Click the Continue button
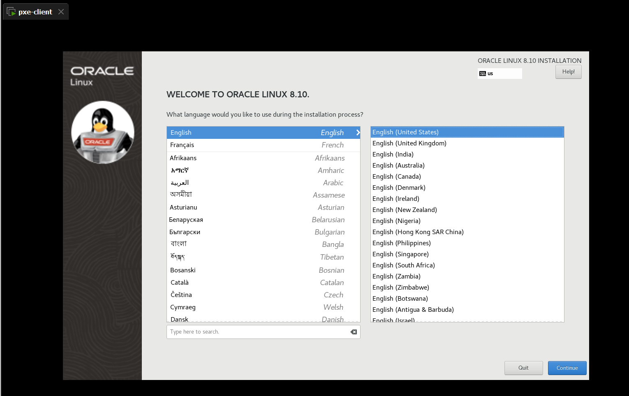Viewport: 629px width, 396px height. click(x=567, y=368)
